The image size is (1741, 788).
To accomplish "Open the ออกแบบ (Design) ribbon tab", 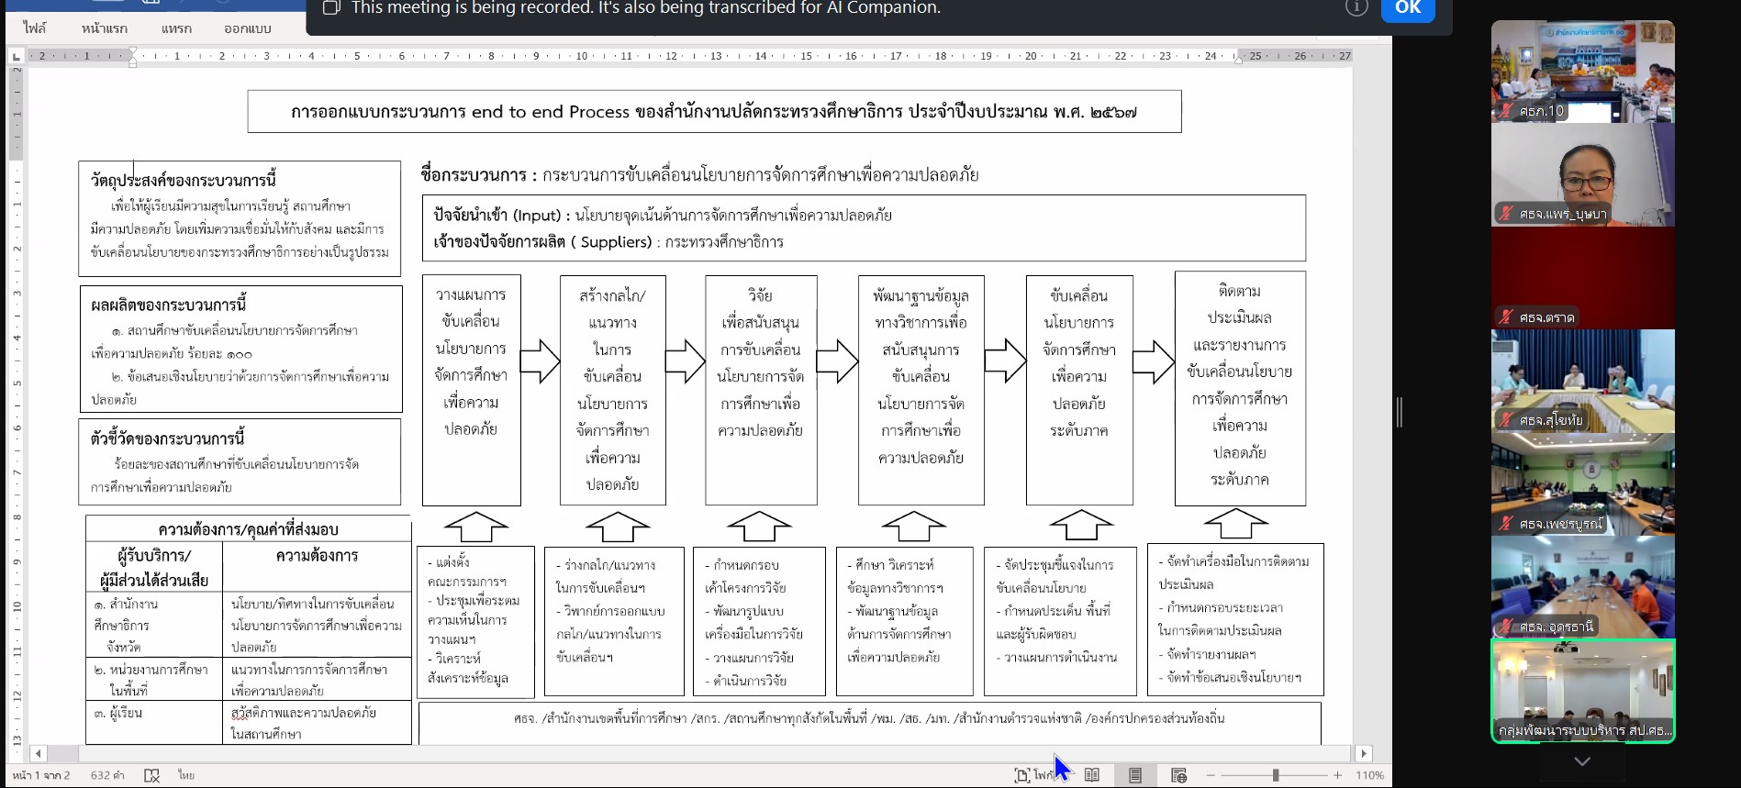I will click(248, 28).
